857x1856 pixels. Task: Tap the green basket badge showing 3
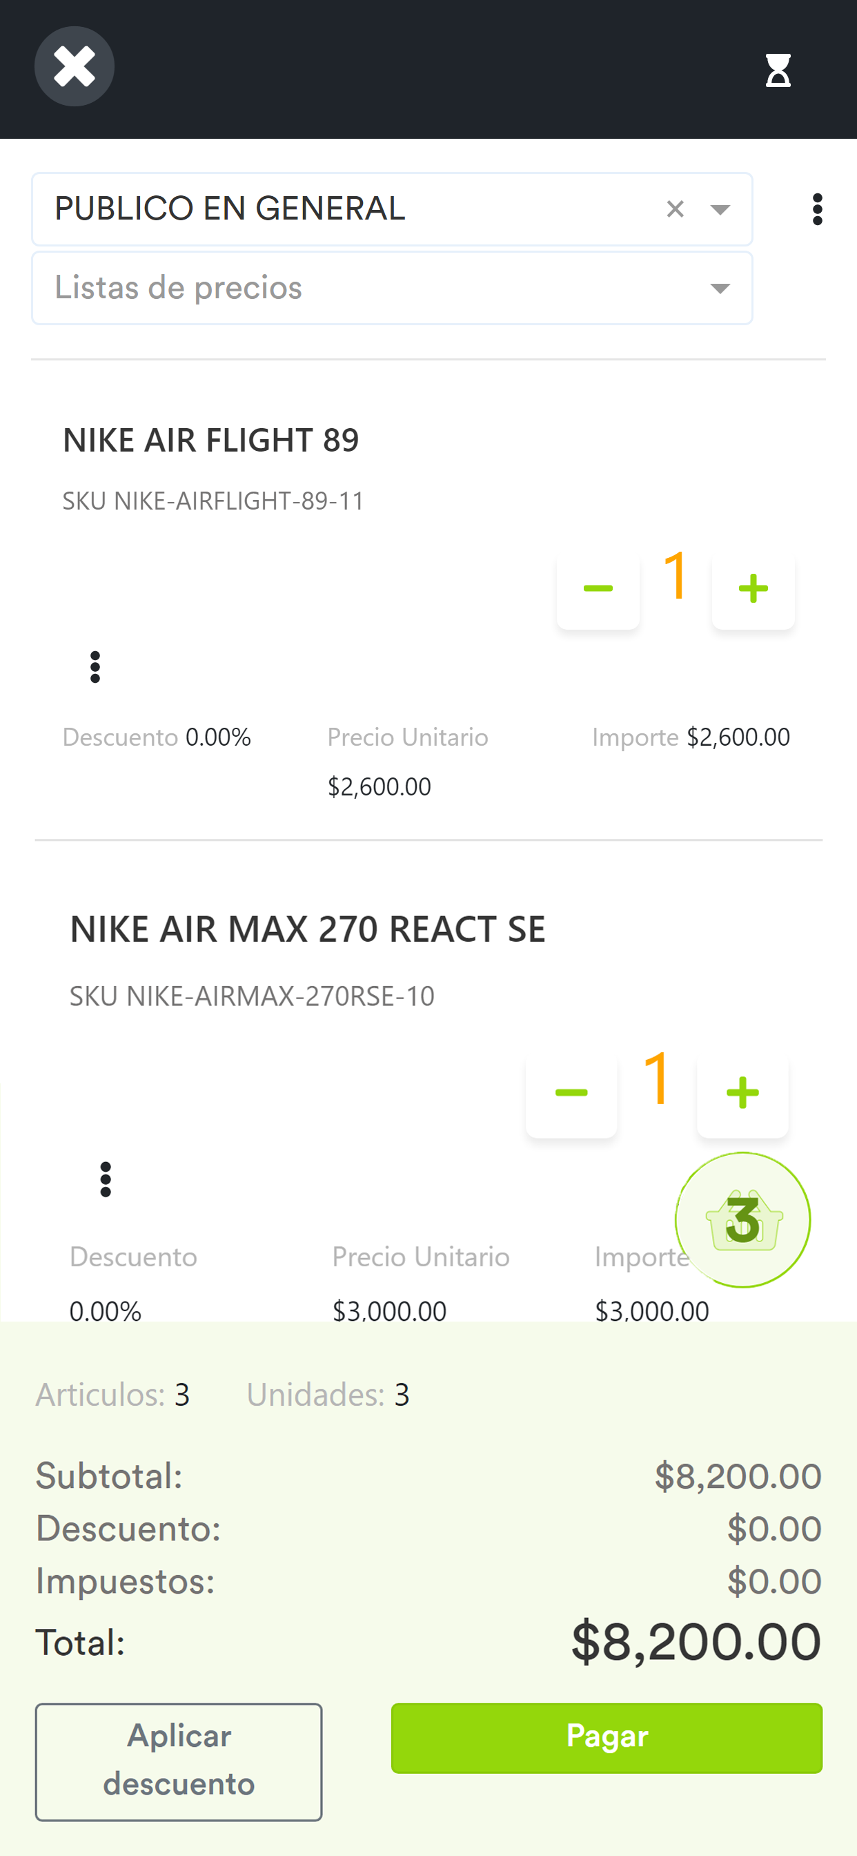coord(742,1220)
